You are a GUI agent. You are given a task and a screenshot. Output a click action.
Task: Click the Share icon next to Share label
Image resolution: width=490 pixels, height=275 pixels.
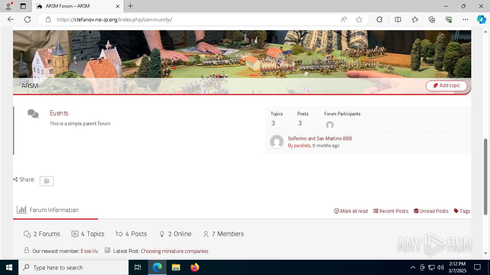pyautogui.click(x=15, y=180)
